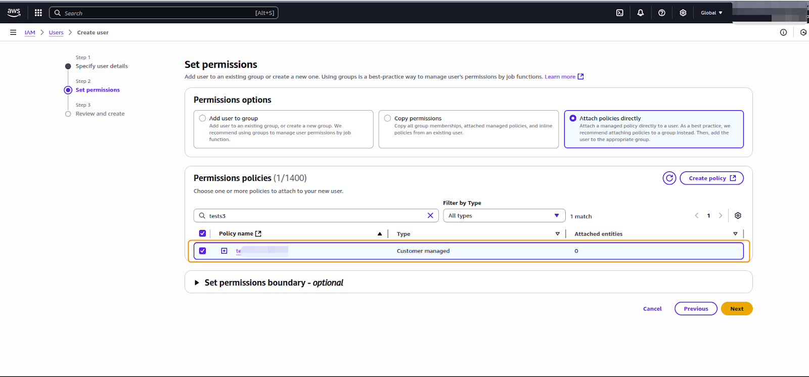Open the Global region menu
Image resolution: width=809 pixels, height=377 pixels.
click(x=711, y=13)
